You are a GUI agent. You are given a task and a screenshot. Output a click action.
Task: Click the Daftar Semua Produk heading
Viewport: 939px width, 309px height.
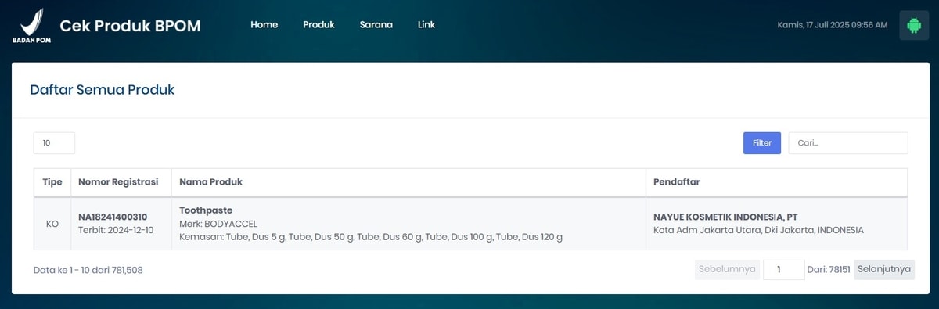tap(102, 90)
